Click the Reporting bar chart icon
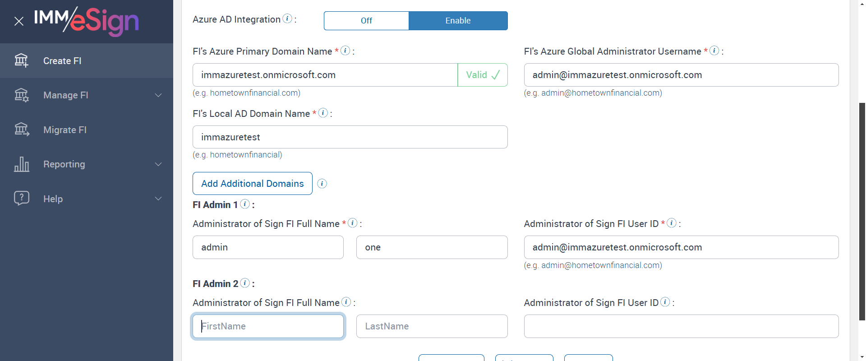 point(21,164)
